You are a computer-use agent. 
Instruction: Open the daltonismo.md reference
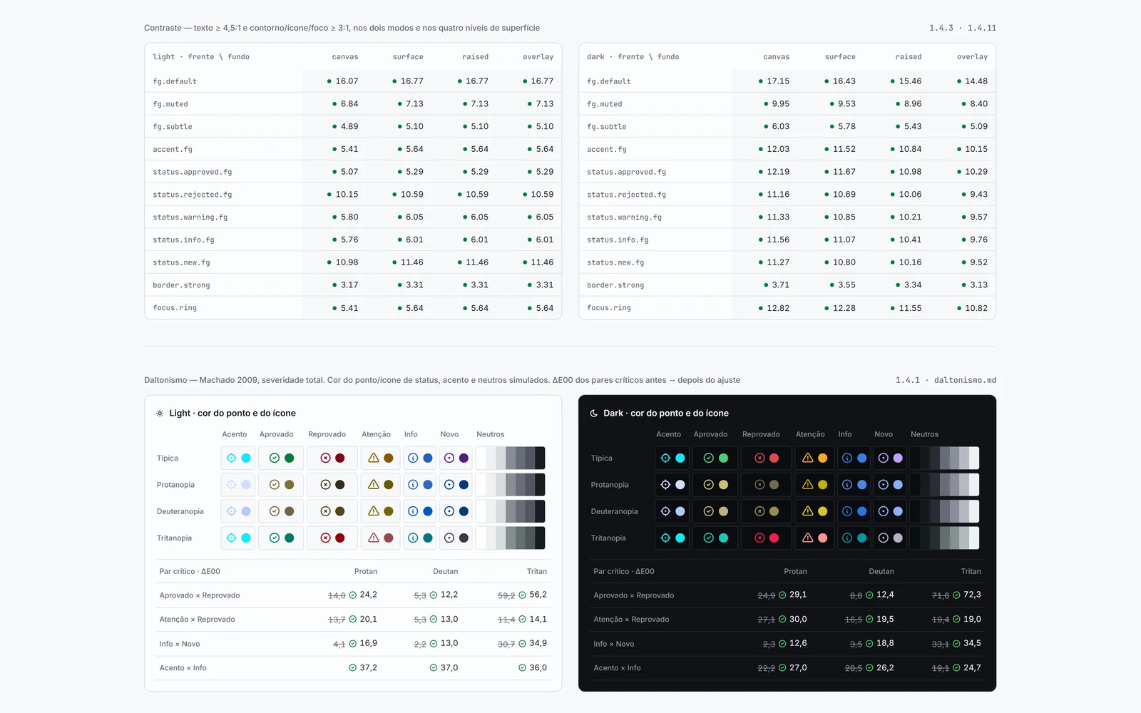965,380
